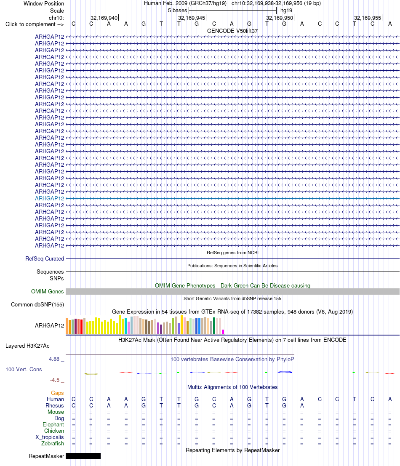
Task: Select the 'Chicken' species row label
Action: click(x=54, y=431)
